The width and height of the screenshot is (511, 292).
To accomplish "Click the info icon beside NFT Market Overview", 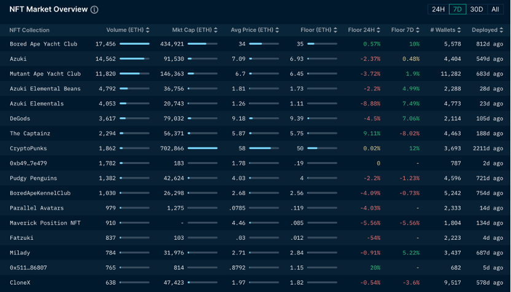I will (94, 10).
